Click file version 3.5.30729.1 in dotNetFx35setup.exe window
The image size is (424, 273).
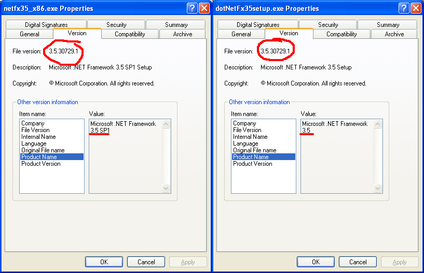tap(275, 51)
